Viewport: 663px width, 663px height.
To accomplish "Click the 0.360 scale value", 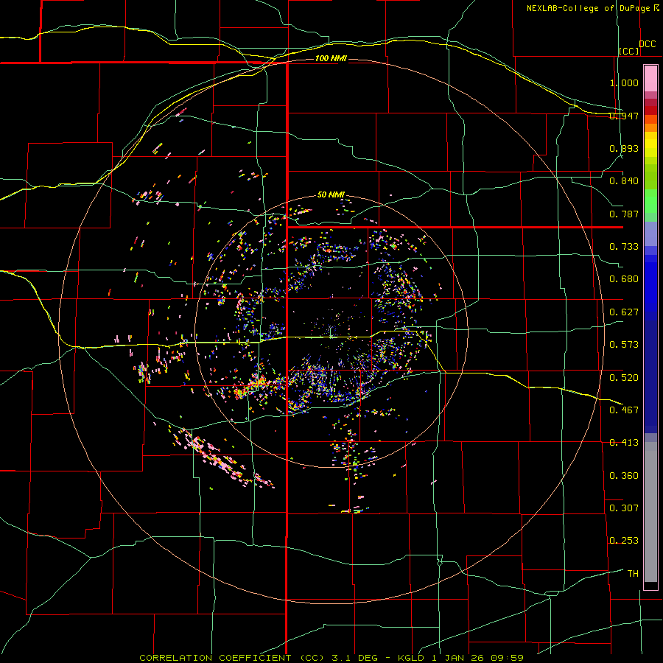I will click(x=624, y=476).
